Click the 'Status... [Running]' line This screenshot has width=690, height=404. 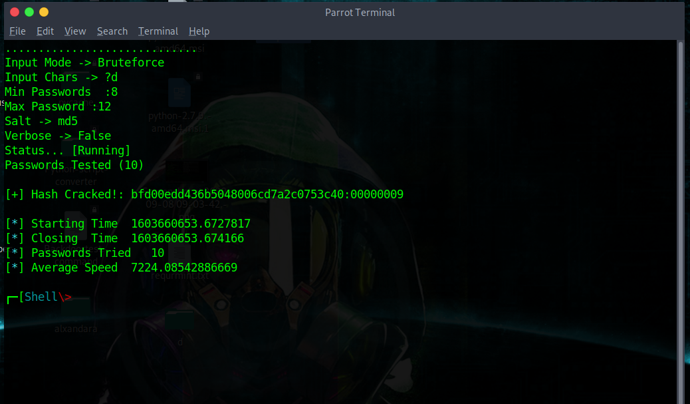point(68,150)
